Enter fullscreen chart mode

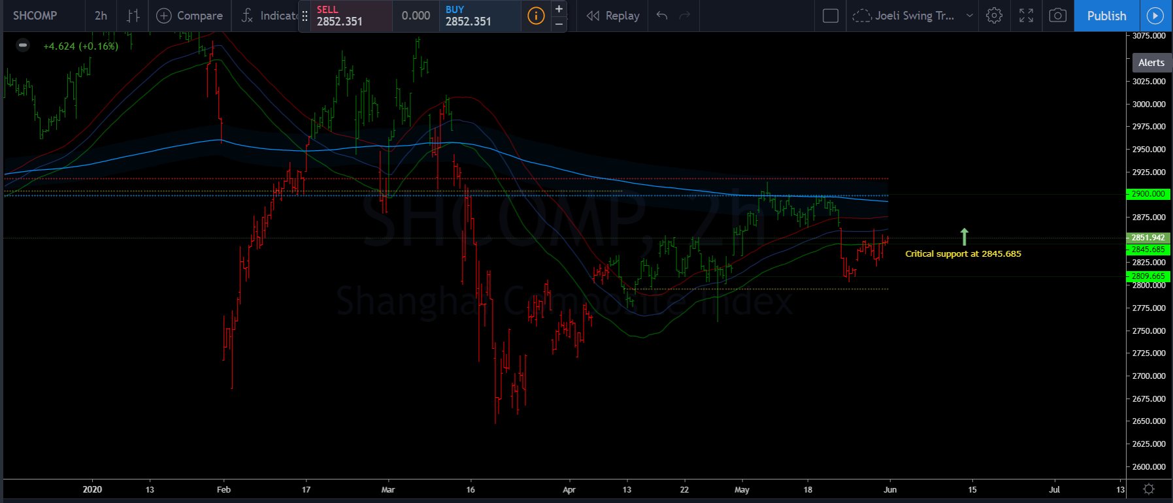point(1026,16)
